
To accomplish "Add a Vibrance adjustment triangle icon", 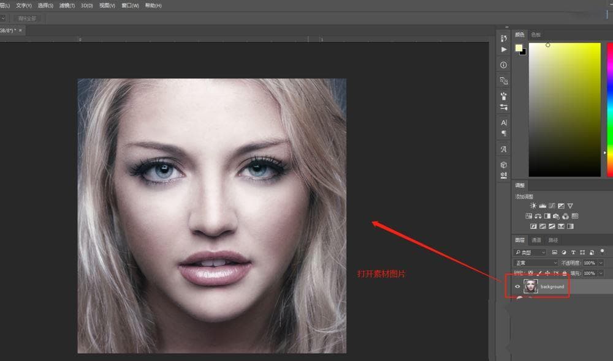I will [x=570, y=206].
